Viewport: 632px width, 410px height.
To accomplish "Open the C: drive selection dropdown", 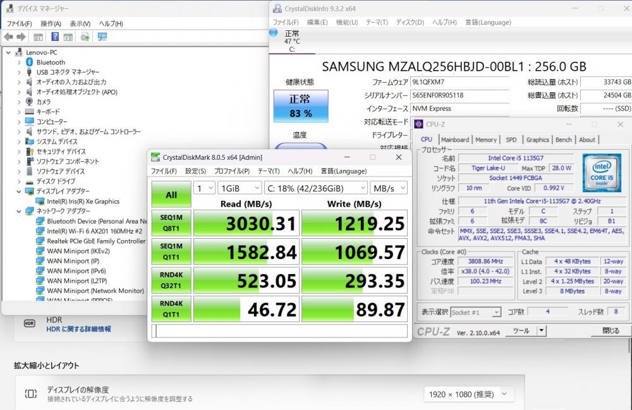I will coord(315,188).
